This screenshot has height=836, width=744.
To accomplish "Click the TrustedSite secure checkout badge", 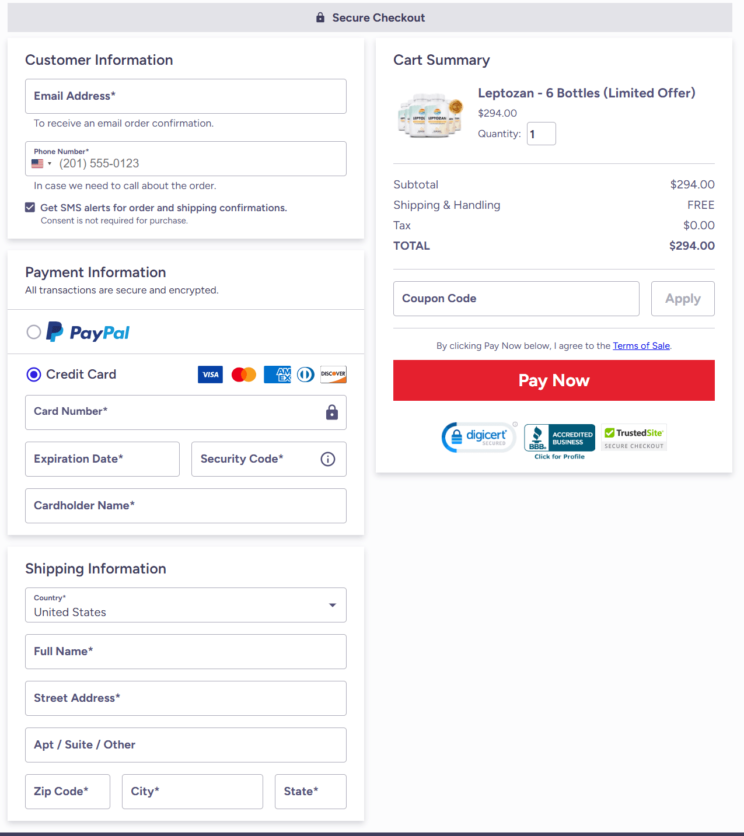I will tap(634, 438).
